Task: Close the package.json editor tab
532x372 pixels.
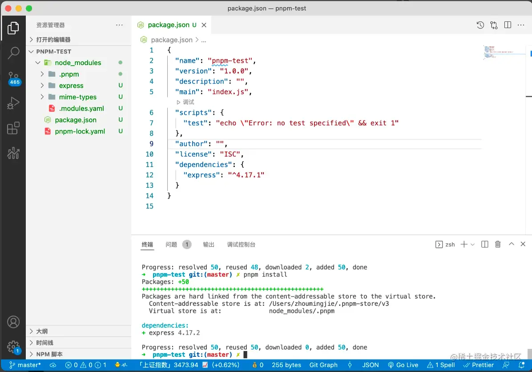Action: 204,25
